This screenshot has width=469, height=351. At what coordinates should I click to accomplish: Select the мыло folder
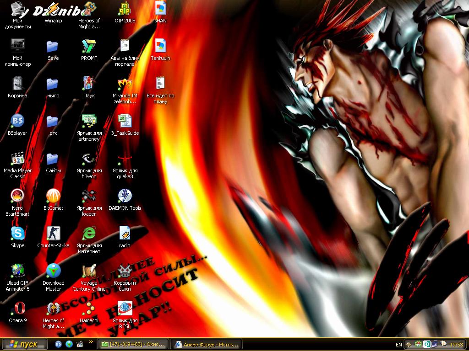(53, 87)
